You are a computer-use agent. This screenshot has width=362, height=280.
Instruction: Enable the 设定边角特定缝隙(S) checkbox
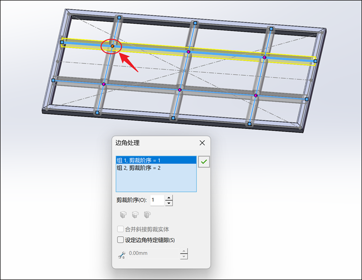[x=120, y=240]
